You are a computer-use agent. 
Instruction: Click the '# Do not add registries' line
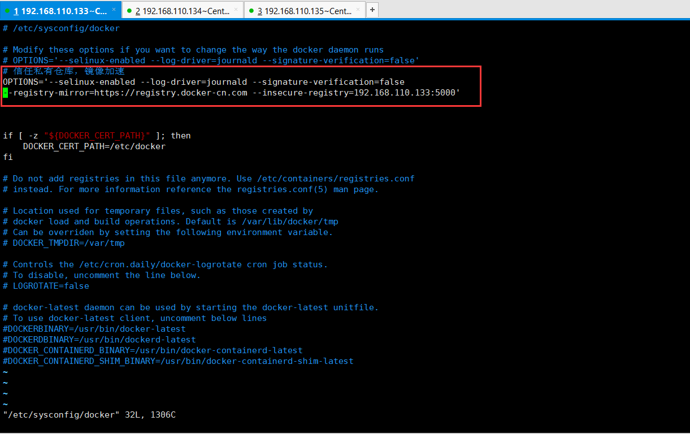tap(209, 179)
